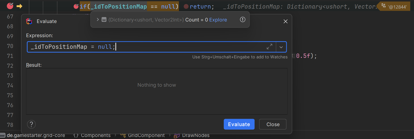Open the Explore link for the Dictionary
This screenshot has height=139, width=414.
click(x=218, y=20)
